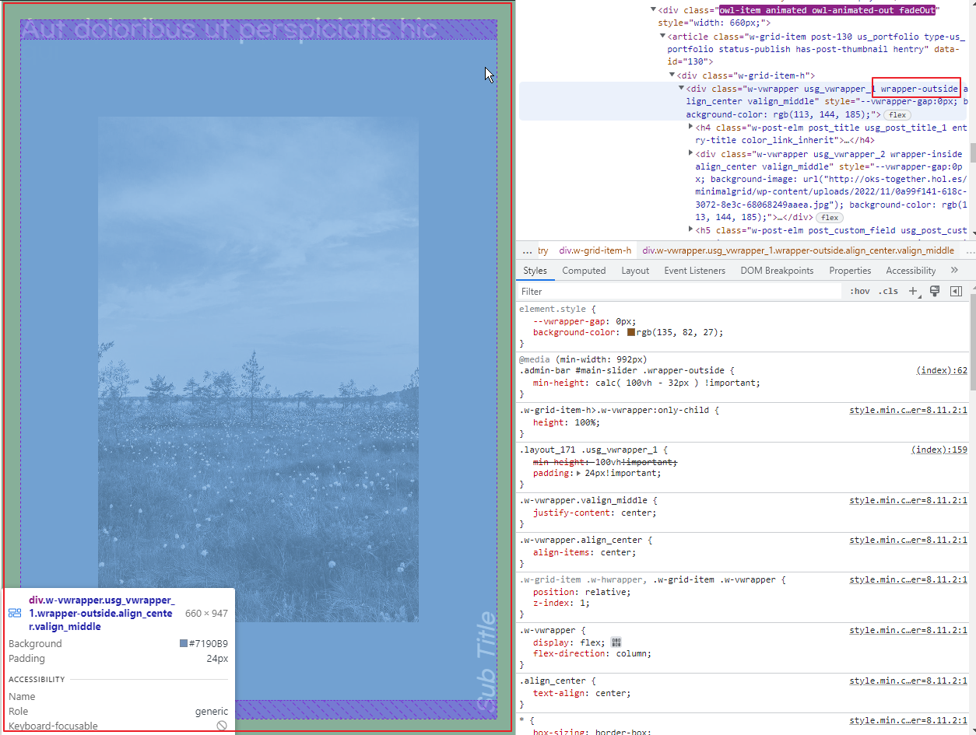Screen dimensions: 976x735
Task: Open style.min link for .w-vwrapper.align_center rule
Action: click(908, 540)
